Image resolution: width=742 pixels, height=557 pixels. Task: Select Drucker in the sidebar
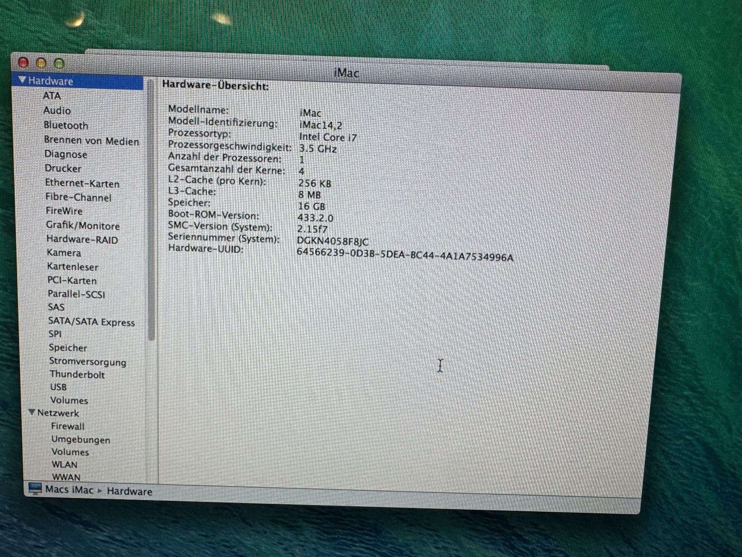tap(63, 169)
